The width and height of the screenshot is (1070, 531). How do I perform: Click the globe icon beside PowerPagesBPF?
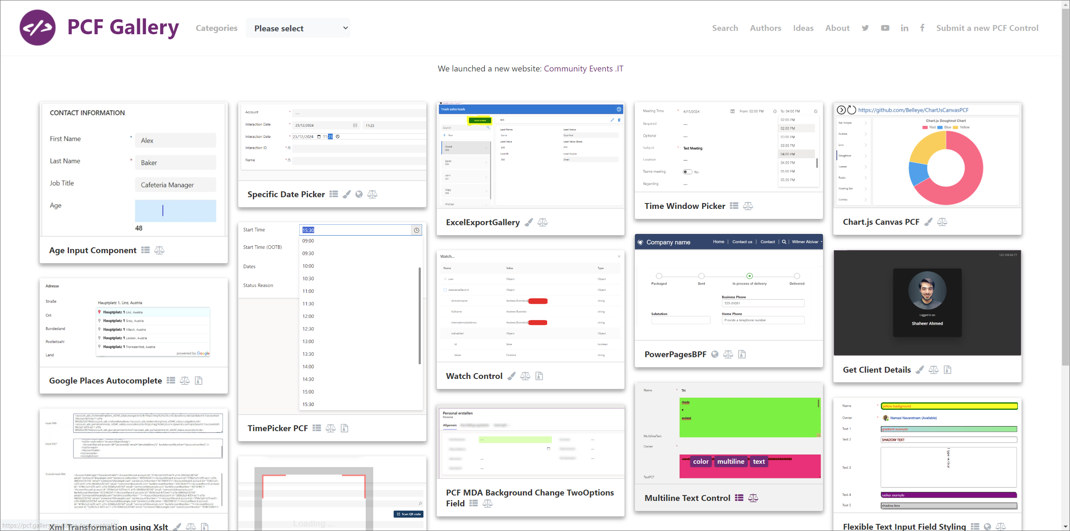(x=715, y=354)
